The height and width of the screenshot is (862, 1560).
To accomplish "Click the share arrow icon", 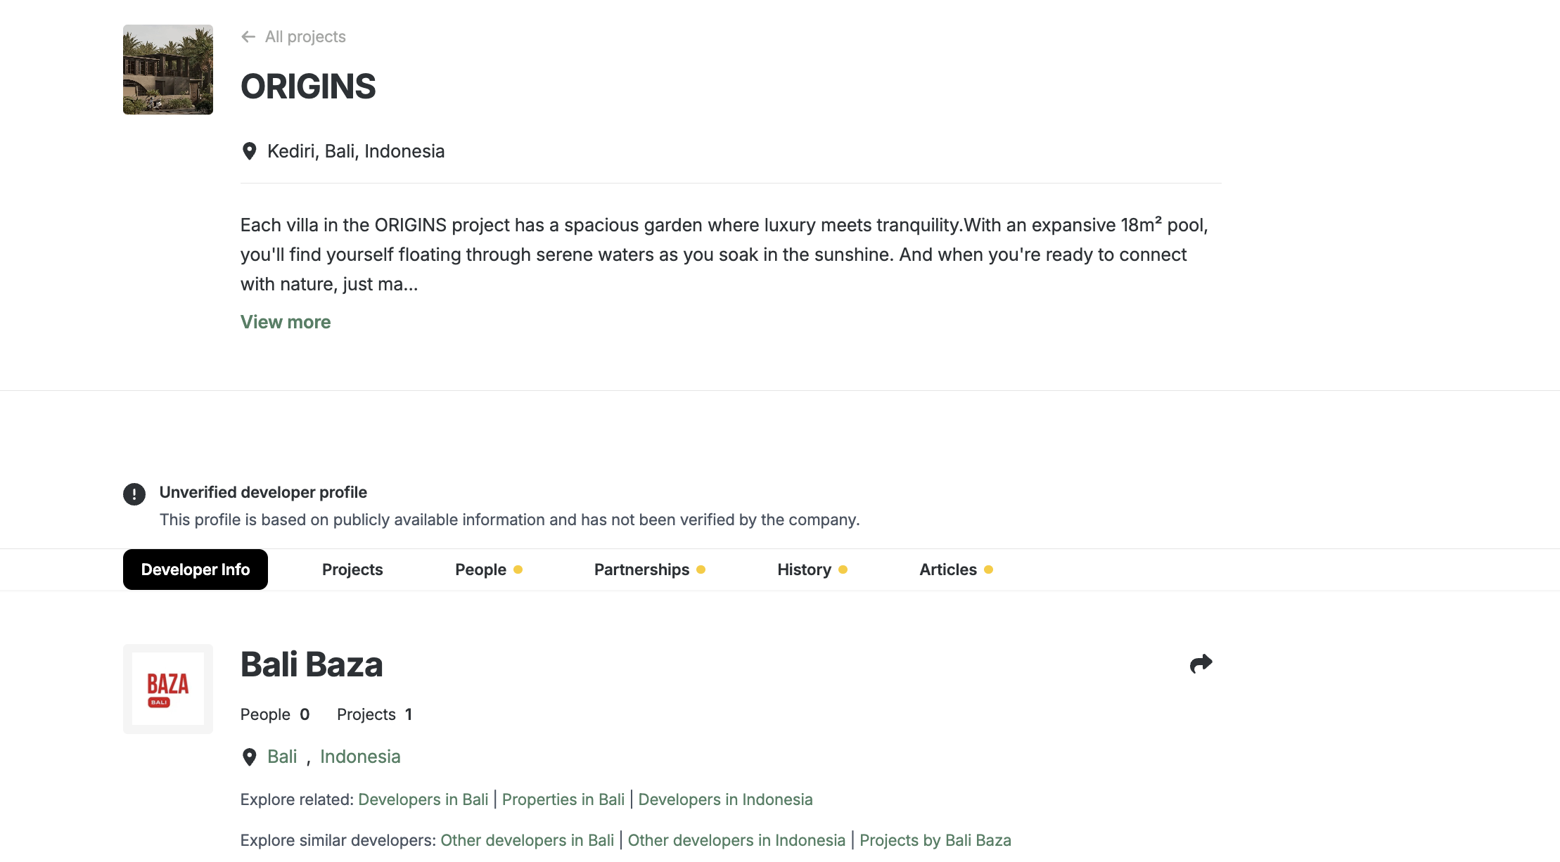I will pyautogui.click(x=1201, y=664).
